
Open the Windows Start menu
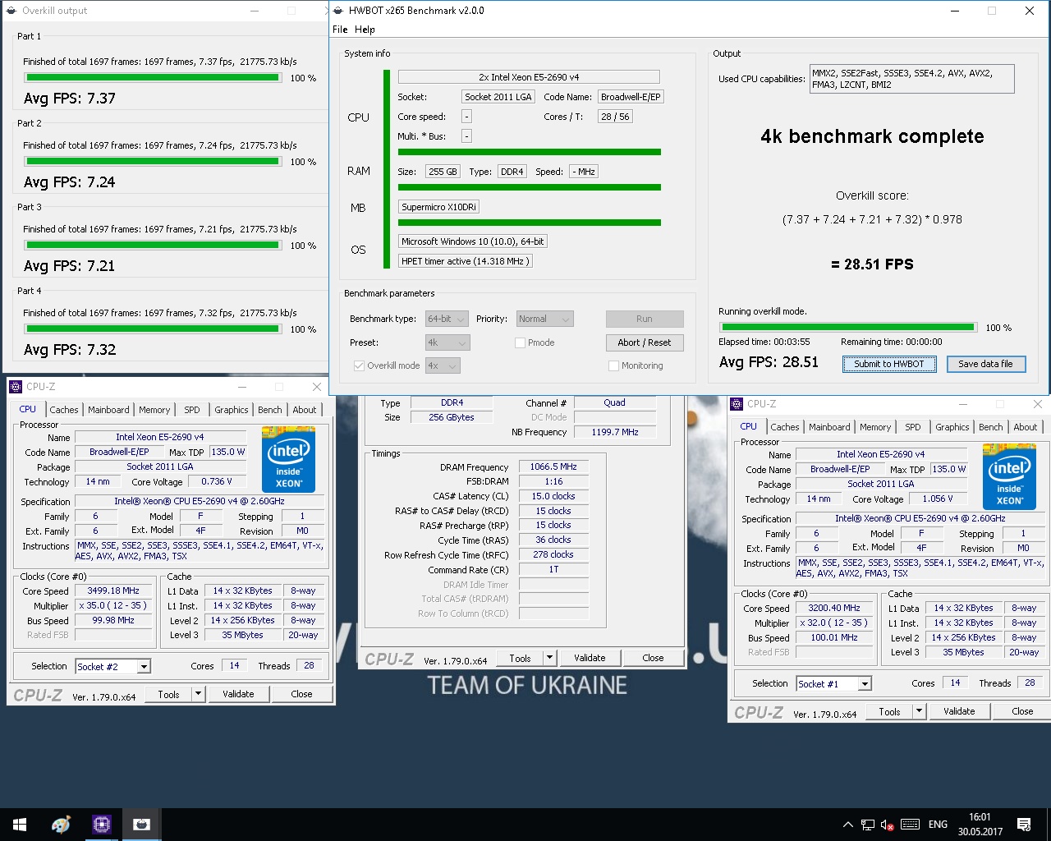point(20,825)
